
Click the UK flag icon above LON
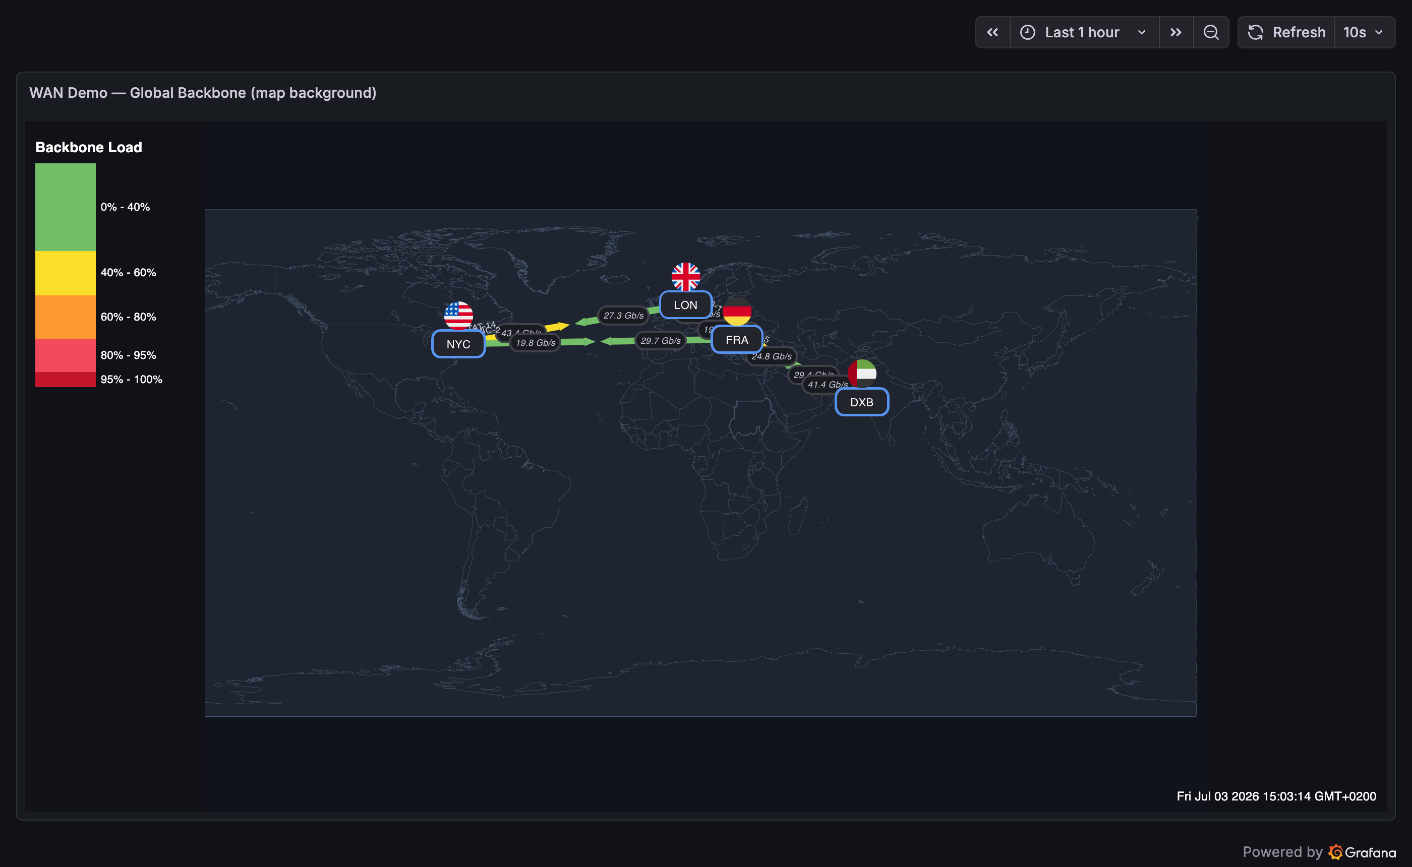[686, 277]
